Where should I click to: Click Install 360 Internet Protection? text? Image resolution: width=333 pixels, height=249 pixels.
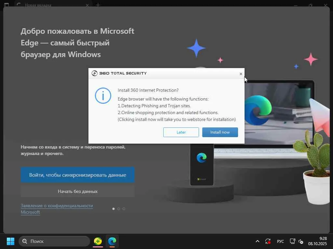[x=148, y=90]
